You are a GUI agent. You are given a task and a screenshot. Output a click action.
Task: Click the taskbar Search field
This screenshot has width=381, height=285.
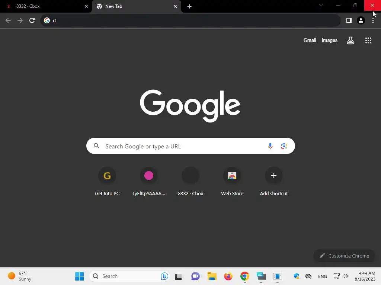click(129, 276)
